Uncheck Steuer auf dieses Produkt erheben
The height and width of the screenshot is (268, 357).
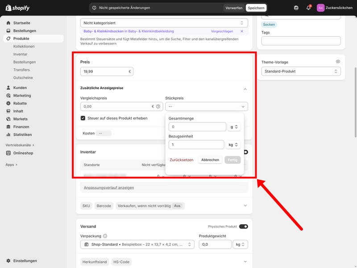pyautogui.click(x=83, y=118)
